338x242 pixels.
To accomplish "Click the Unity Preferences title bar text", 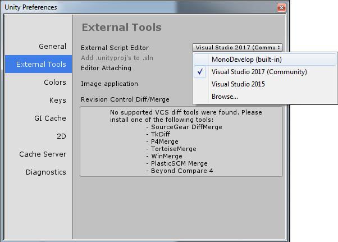I will (31, 7).
